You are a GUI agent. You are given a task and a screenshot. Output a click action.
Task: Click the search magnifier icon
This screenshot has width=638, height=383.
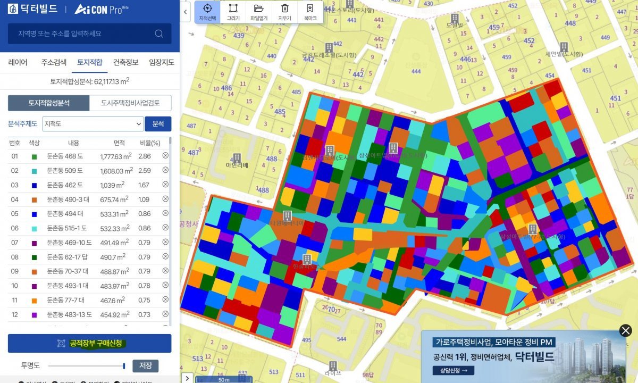(159, 34)
